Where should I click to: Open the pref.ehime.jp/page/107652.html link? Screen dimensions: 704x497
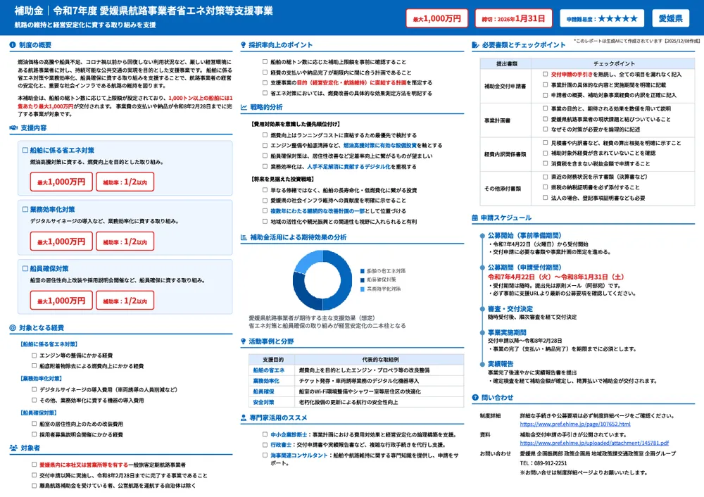click(x=574, y=424)
